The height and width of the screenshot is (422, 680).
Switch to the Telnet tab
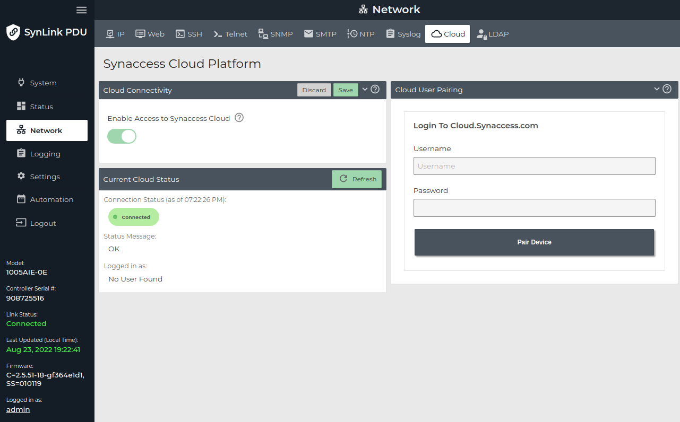click(230, 34)
